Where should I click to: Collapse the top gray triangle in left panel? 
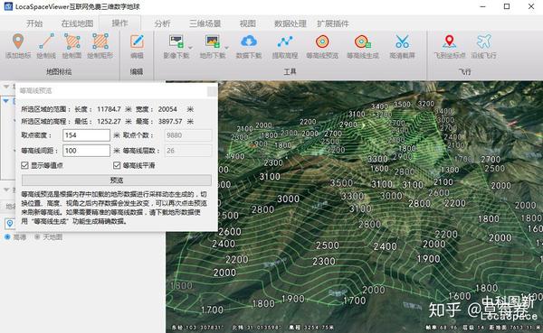click(x=6, y=87)
